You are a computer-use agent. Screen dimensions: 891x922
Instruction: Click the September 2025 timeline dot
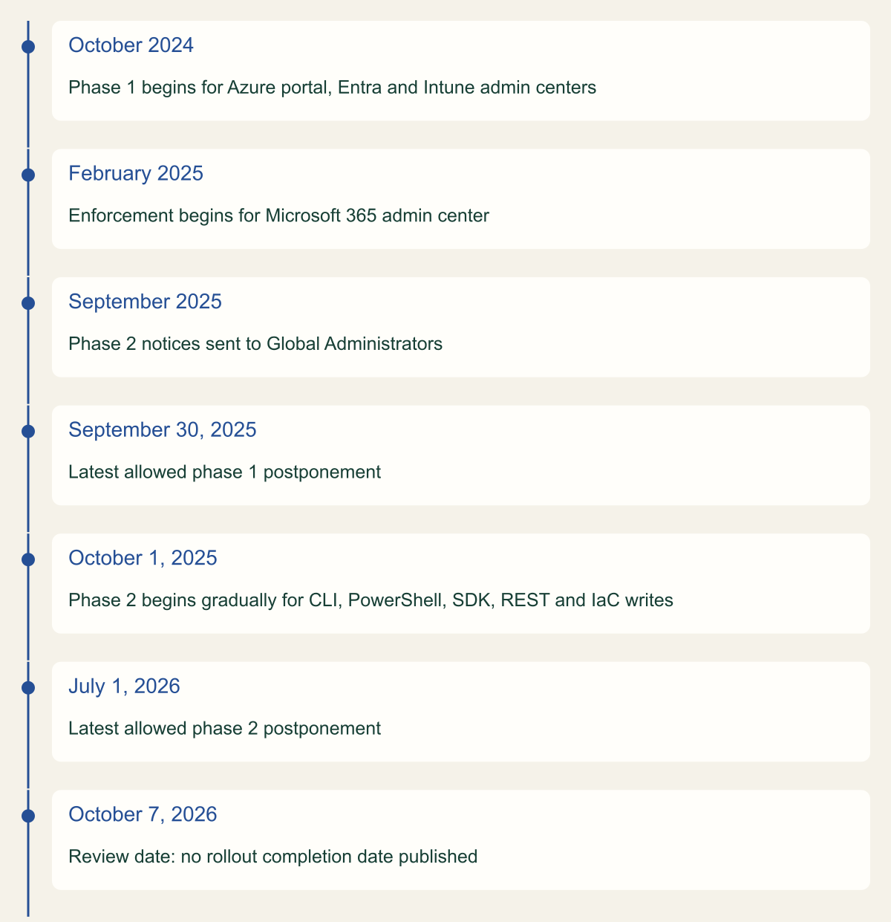point(28,303)
